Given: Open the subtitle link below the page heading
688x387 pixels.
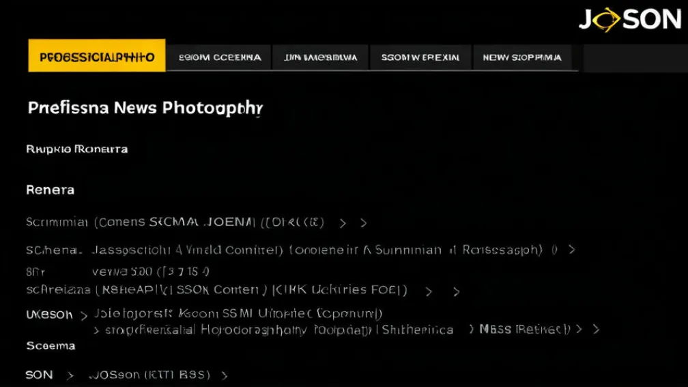Looking at the screenshot, I should [76, 149].
